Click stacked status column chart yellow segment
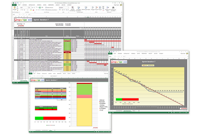Image resolution: width=201 pixels, height=134 pixels. pyautogui.click(x=84, y=112)
